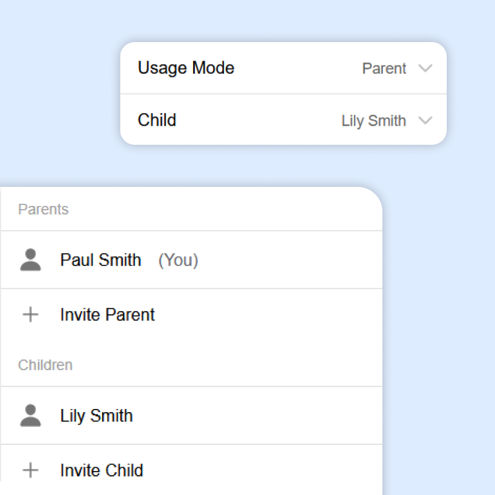Click Lily Smith's avatar icon under Children
The width and height of the screenshot is (495, 495).
click(30, 415)
